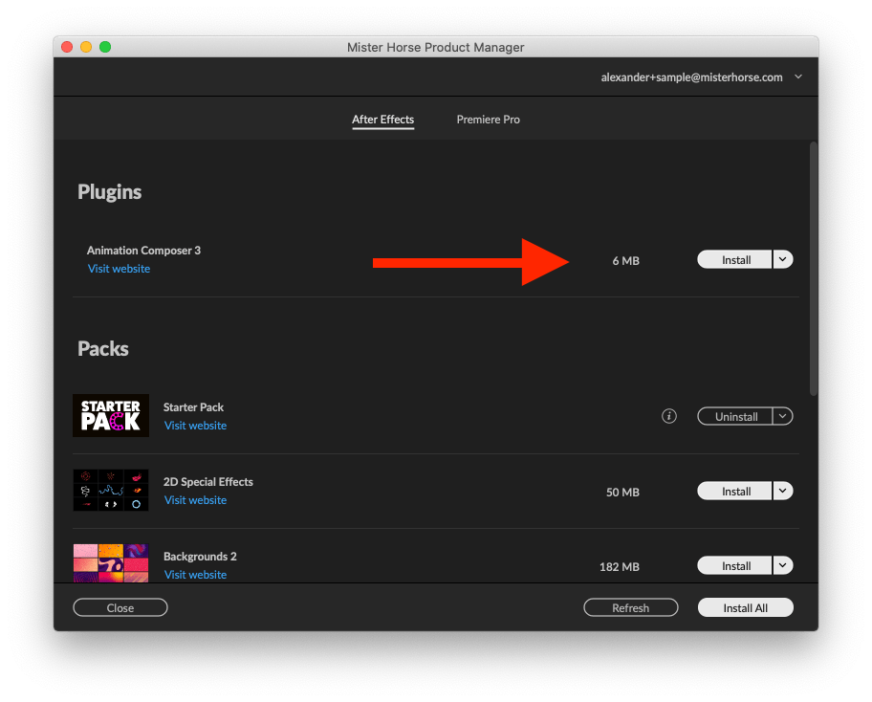Click the 182 MB size label
This screenshot has height=702, width=872.
[x=619, y=567]
